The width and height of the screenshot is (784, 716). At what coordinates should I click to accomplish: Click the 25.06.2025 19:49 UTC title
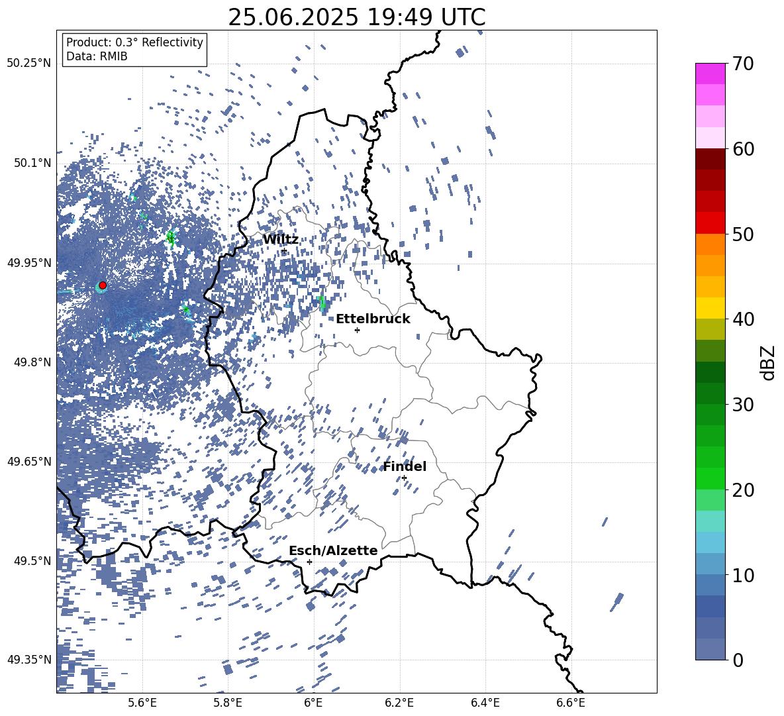point(356,17)
